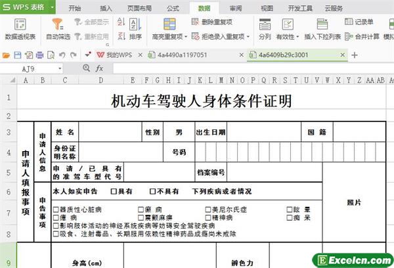This screenshot has width=394, height=268.
Task: Click the AJ9 Name Box field
Action: click(x=28, y=68)
